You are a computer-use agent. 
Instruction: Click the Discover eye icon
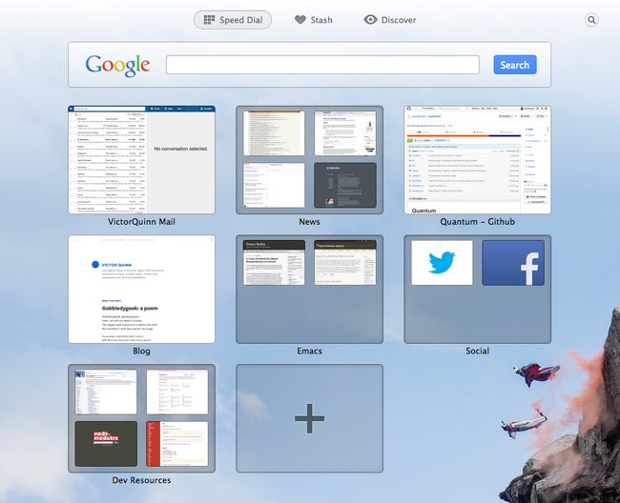[x=370, y=20]
